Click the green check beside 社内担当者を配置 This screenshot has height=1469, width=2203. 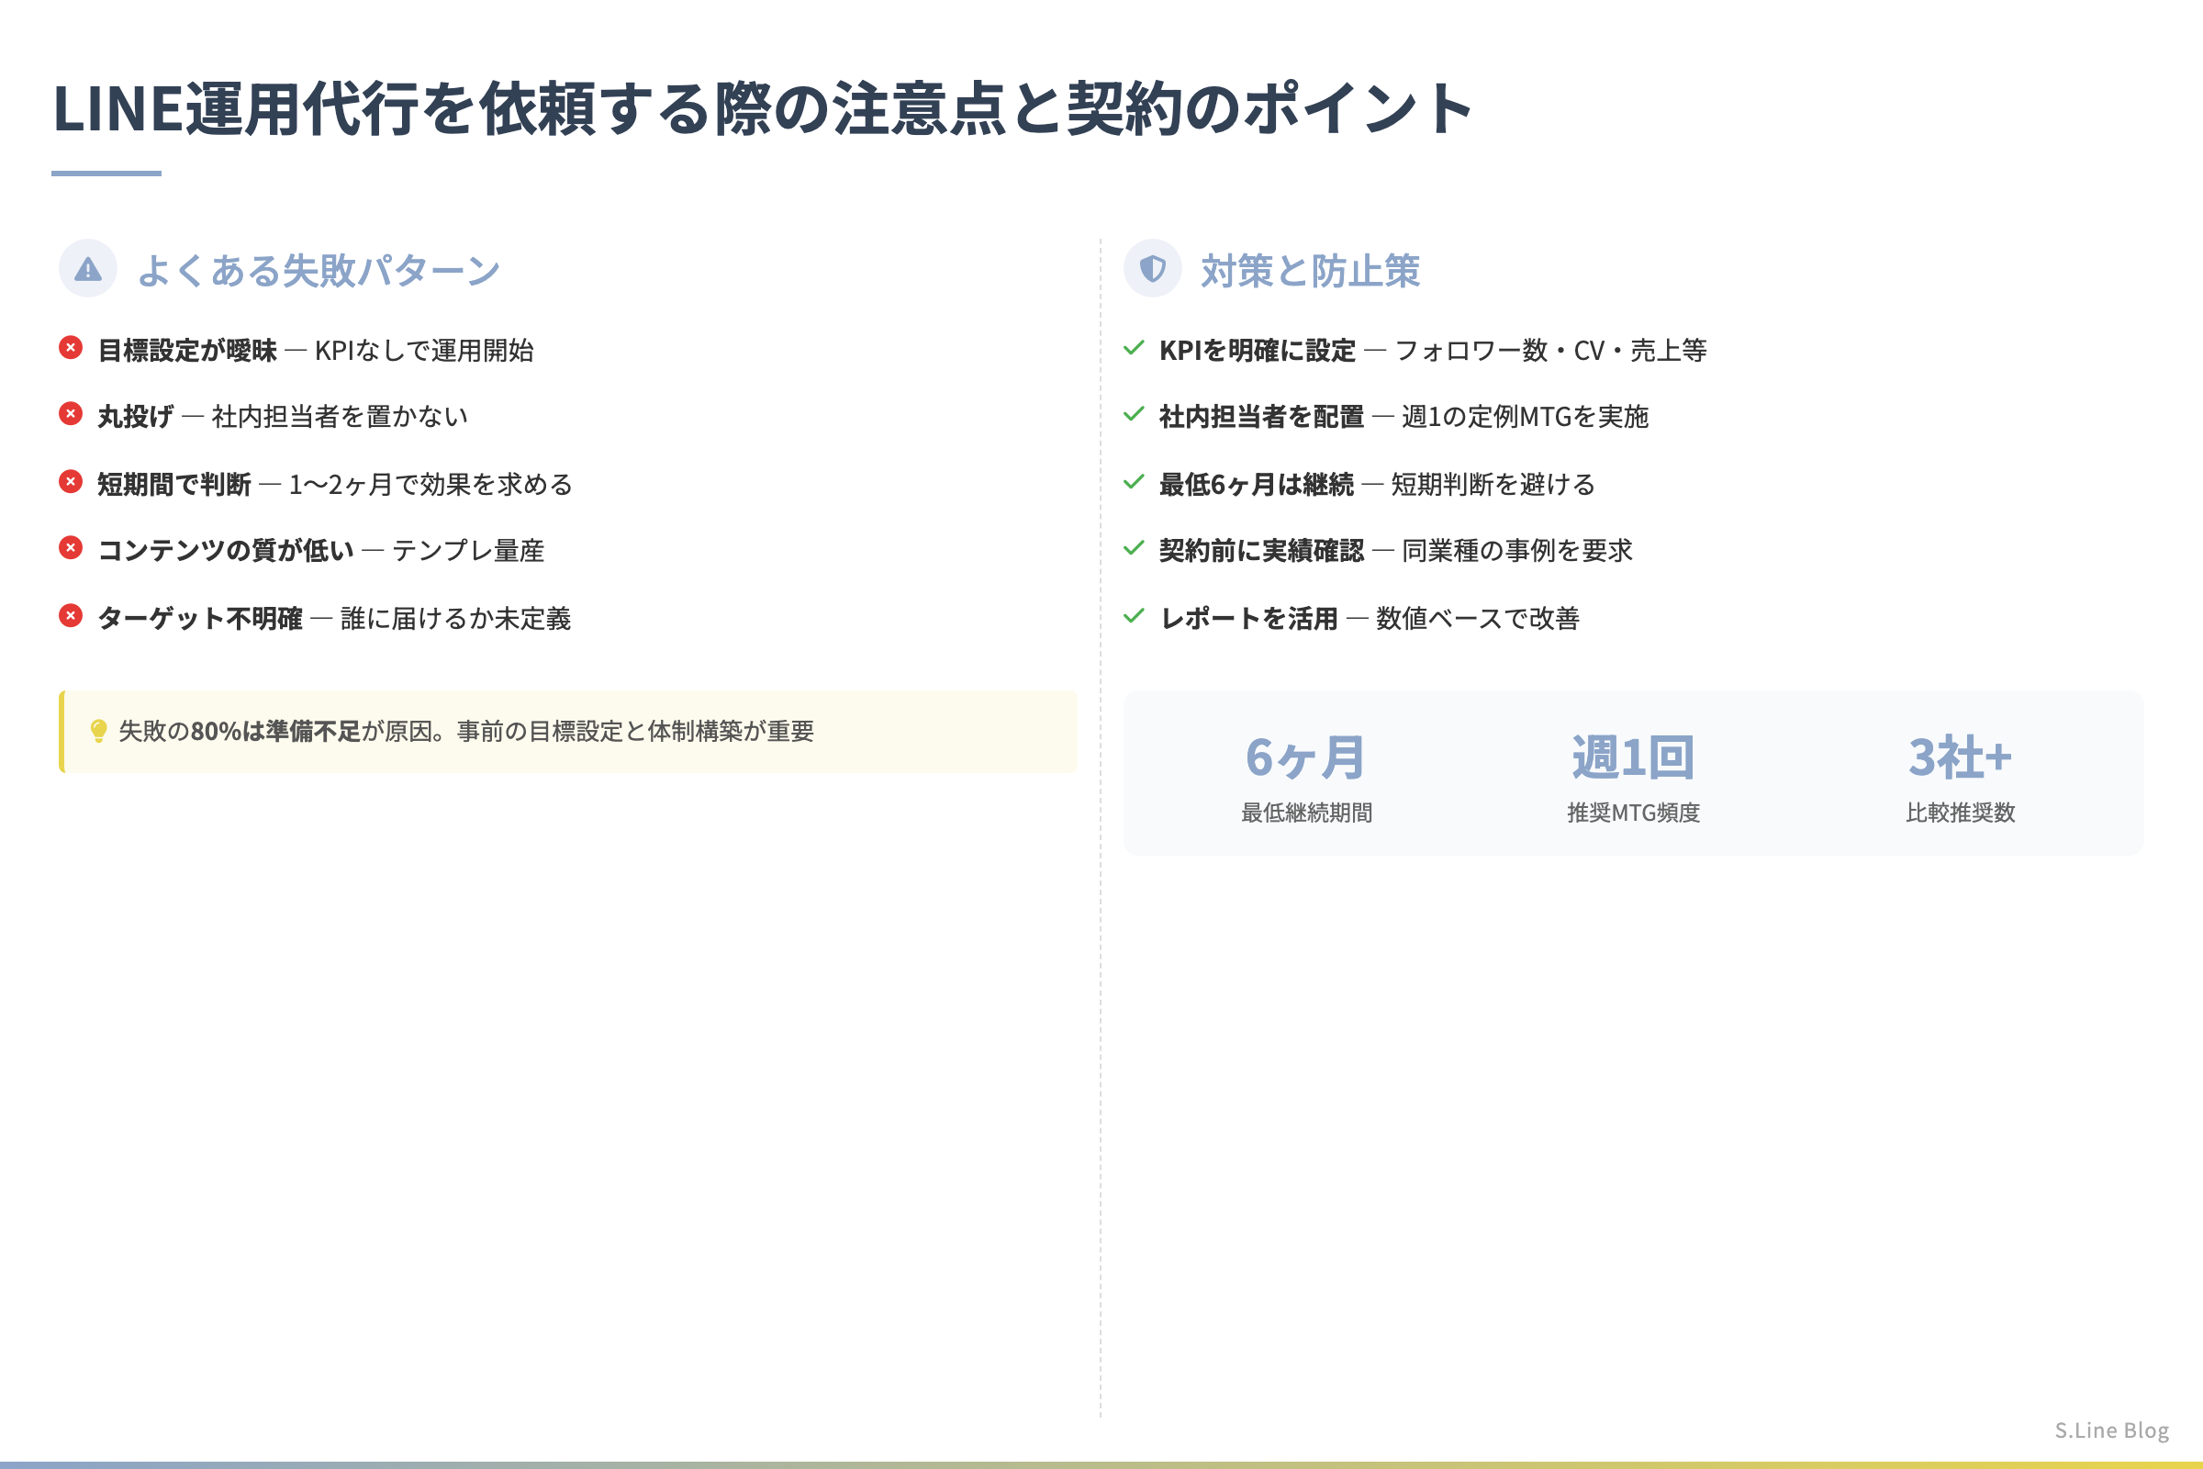(x=1134, y=413)
